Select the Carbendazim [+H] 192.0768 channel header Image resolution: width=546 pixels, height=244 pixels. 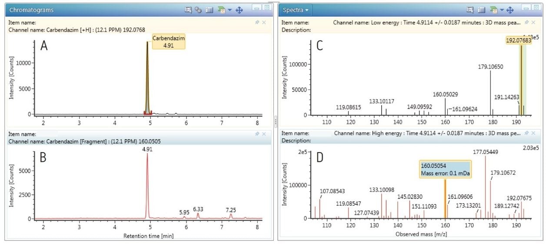[x=77, y=30]
